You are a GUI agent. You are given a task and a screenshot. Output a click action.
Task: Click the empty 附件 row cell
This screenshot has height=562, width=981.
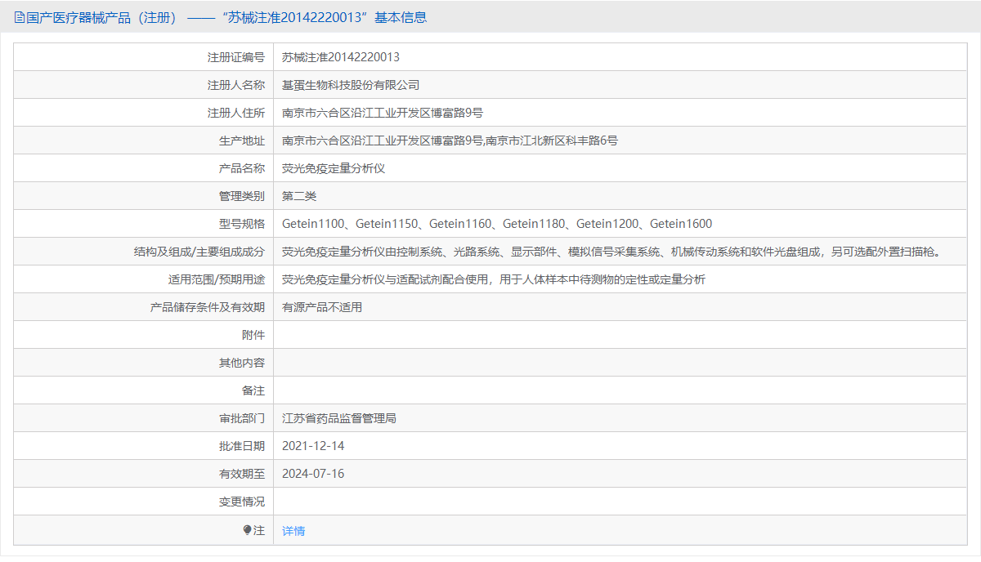coord(572,335)
